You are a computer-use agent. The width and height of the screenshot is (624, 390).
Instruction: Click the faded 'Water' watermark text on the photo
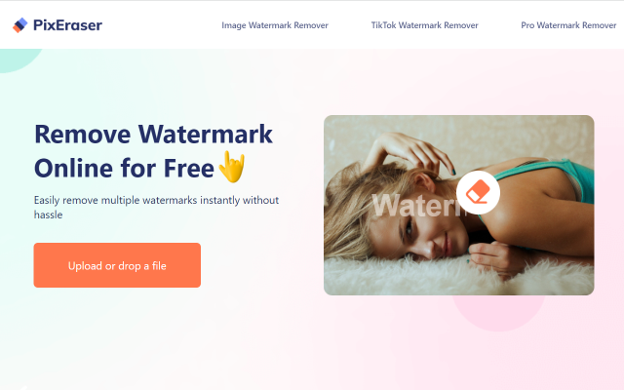pyautogui.click(x=416, y=206)
